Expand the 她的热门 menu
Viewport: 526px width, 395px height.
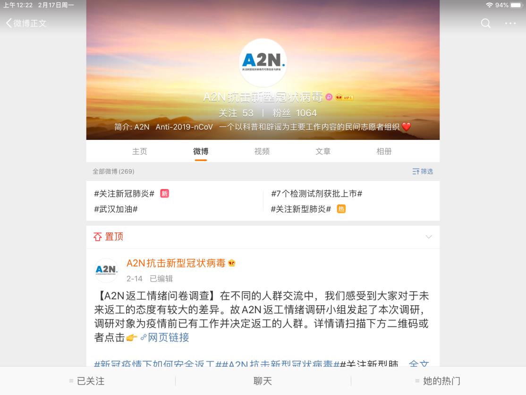(x=438, y=381)
